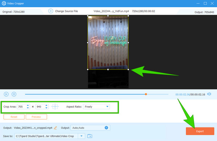Open the Save to path dropdown
This screenshot has height=141, width=217.
pos(81,136)
